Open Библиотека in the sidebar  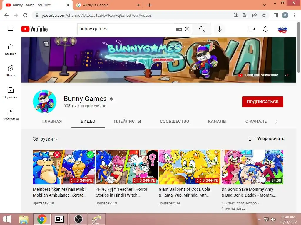pyautogui.click(x=11, y=115)
